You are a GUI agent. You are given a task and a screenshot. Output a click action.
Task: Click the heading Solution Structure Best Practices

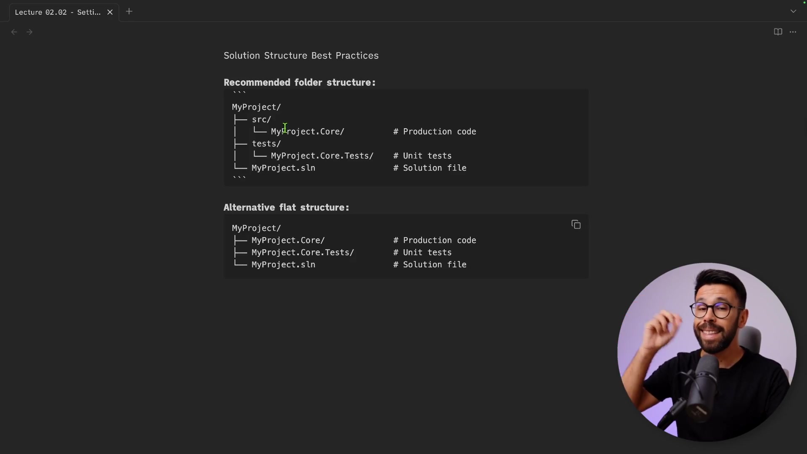pyautogui.click(x=301, y=55)
